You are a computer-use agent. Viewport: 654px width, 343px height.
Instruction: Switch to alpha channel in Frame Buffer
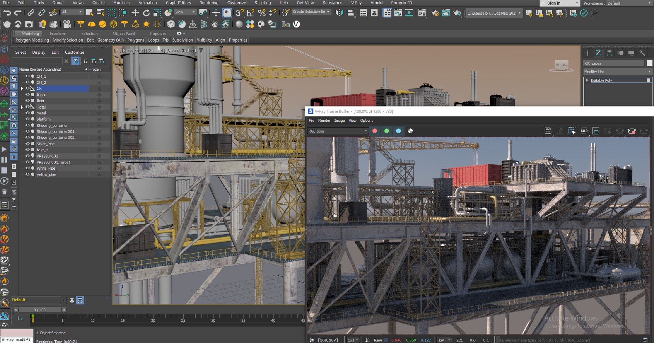[x=410, y=131]
